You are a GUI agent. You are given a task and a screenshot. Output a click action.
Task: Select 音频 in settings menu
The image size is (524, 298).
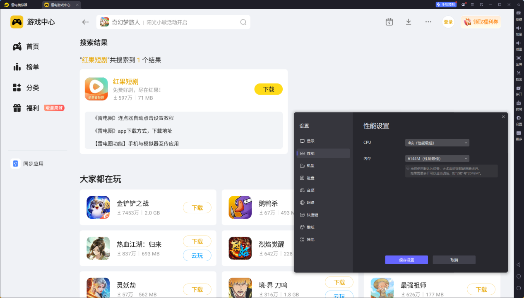click(323, 190)
